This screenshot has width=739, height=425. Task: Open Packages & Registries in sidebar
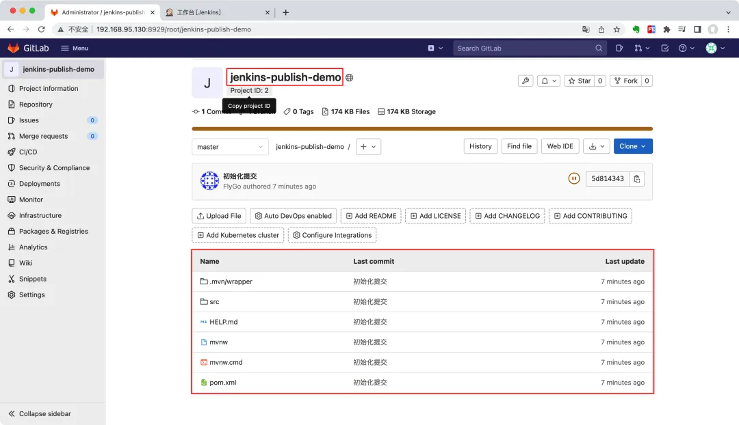[53, 232]
